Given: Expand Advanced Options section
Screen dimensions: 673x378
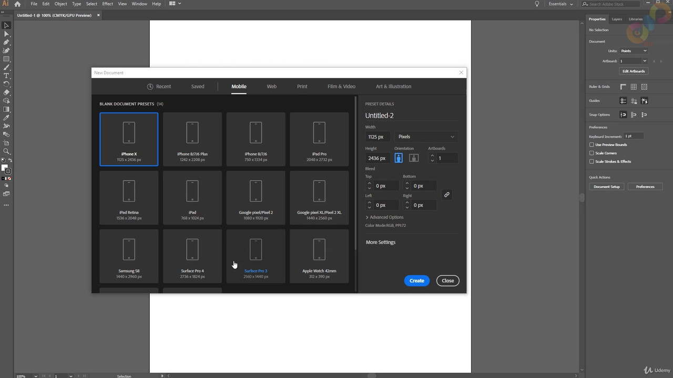Looking at the screenshot, I should (385, 217).
